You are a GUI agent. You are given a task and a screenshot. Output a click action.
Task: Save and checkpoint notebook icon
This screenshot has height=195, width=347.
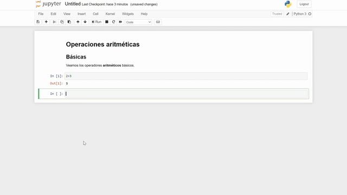click(38, 22)
